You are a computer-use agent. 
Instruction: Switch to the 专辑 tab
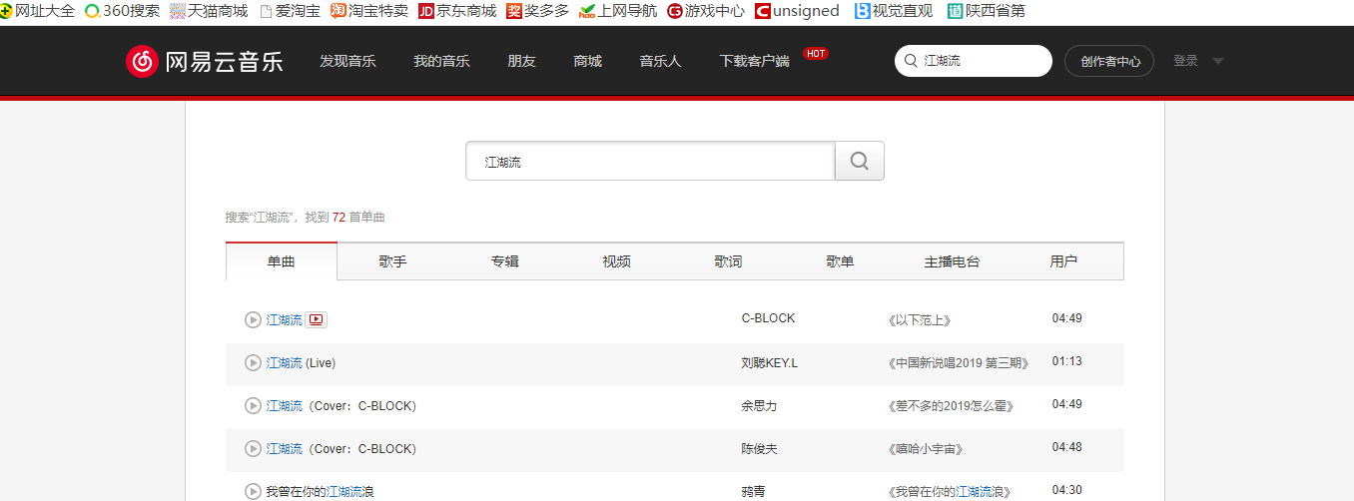tap(504, 261)
